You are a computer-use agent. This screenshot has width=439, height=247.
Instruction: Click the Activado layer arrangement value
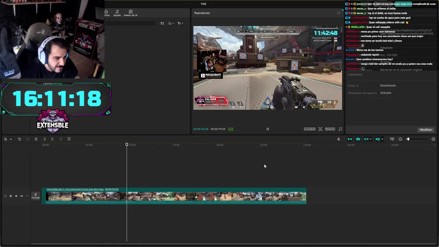coord(385,93)
